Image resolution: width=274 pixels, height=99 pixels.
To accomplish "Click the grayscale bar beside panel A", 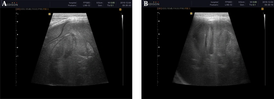I will coord(122,50).
